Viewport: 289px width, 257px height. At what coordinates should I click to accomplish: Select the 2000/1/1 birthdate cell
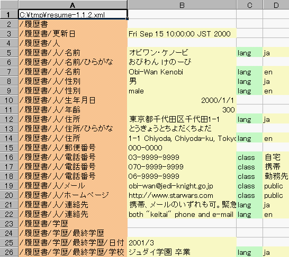(182, 100)
